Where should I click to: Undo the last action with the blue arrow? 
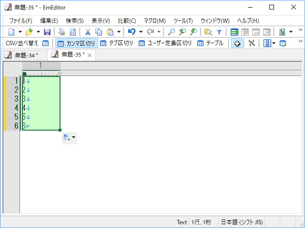point(132,32)
